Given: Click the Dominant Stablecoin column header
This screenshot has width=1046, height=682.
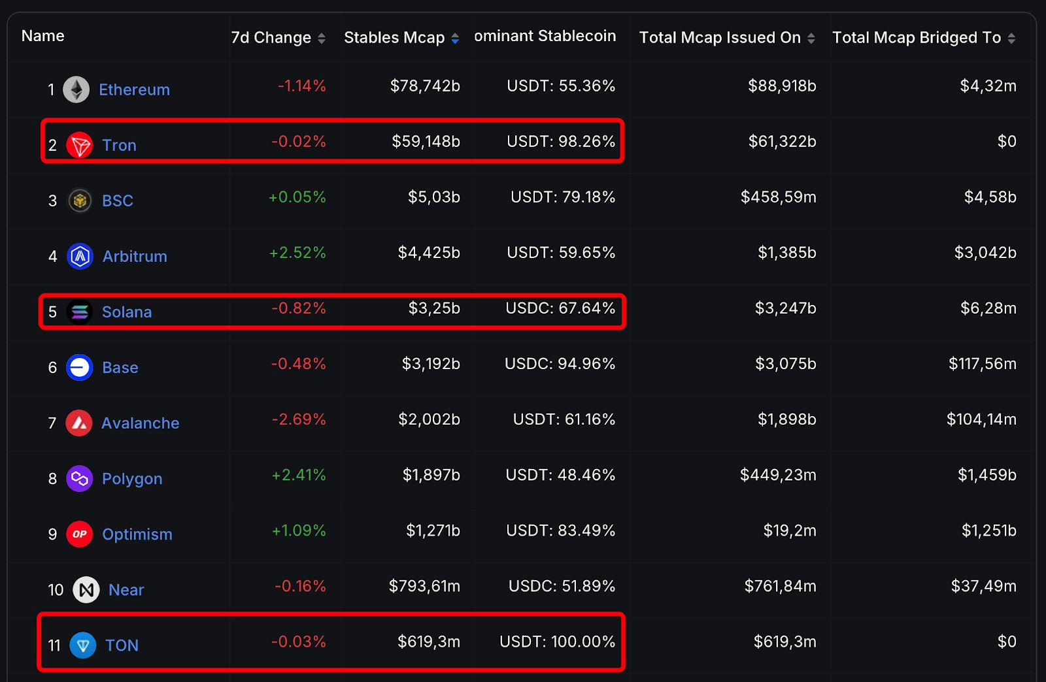Looking at the screenshot, I should (x=545, y=36).
